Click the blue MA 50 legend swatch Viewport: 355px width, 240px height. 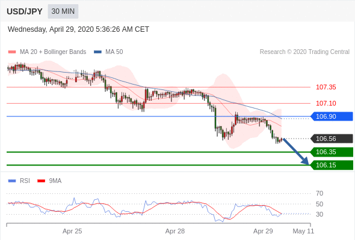pos(97,52)
